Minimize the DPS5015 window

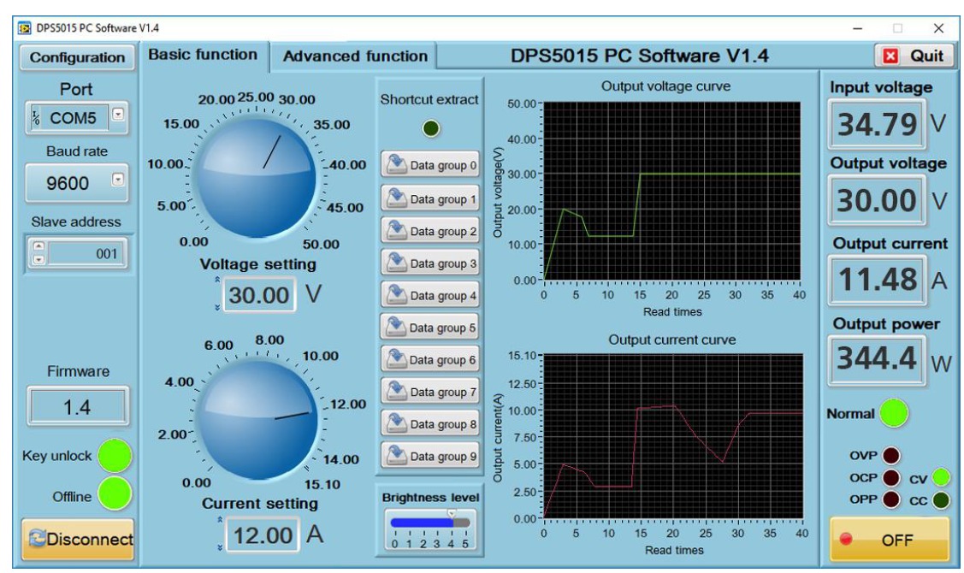pos(858,28)
